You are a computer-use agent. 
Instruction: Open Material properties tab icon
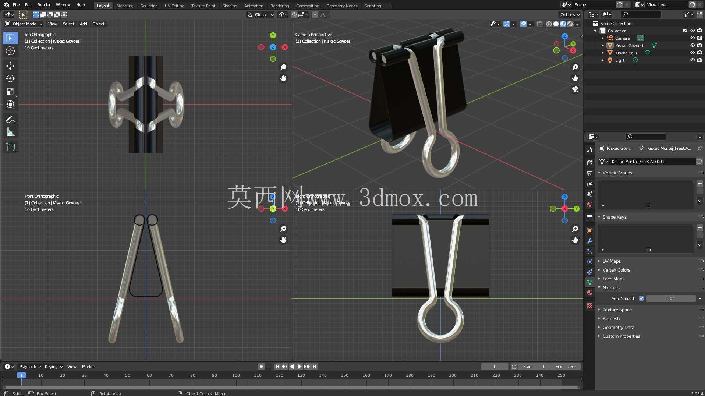[590, 293]
